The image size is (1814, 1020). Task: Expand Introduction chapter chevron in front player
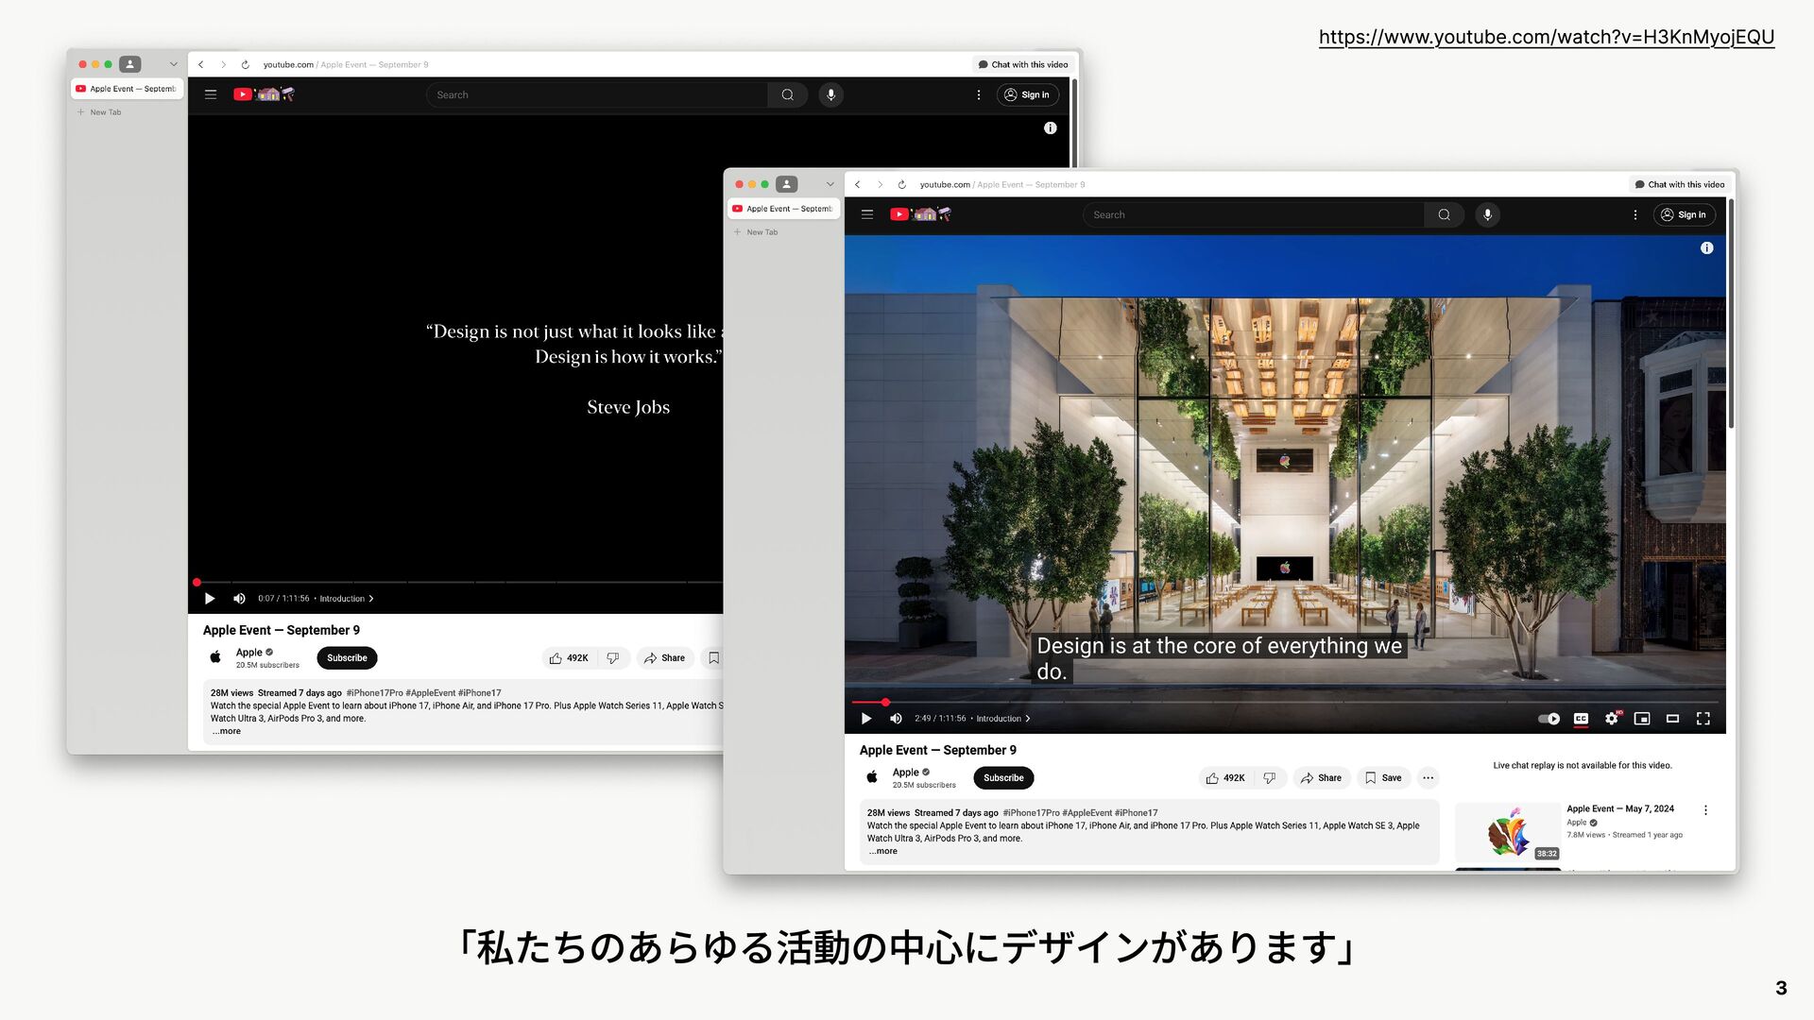click(x=1028, y=719)
